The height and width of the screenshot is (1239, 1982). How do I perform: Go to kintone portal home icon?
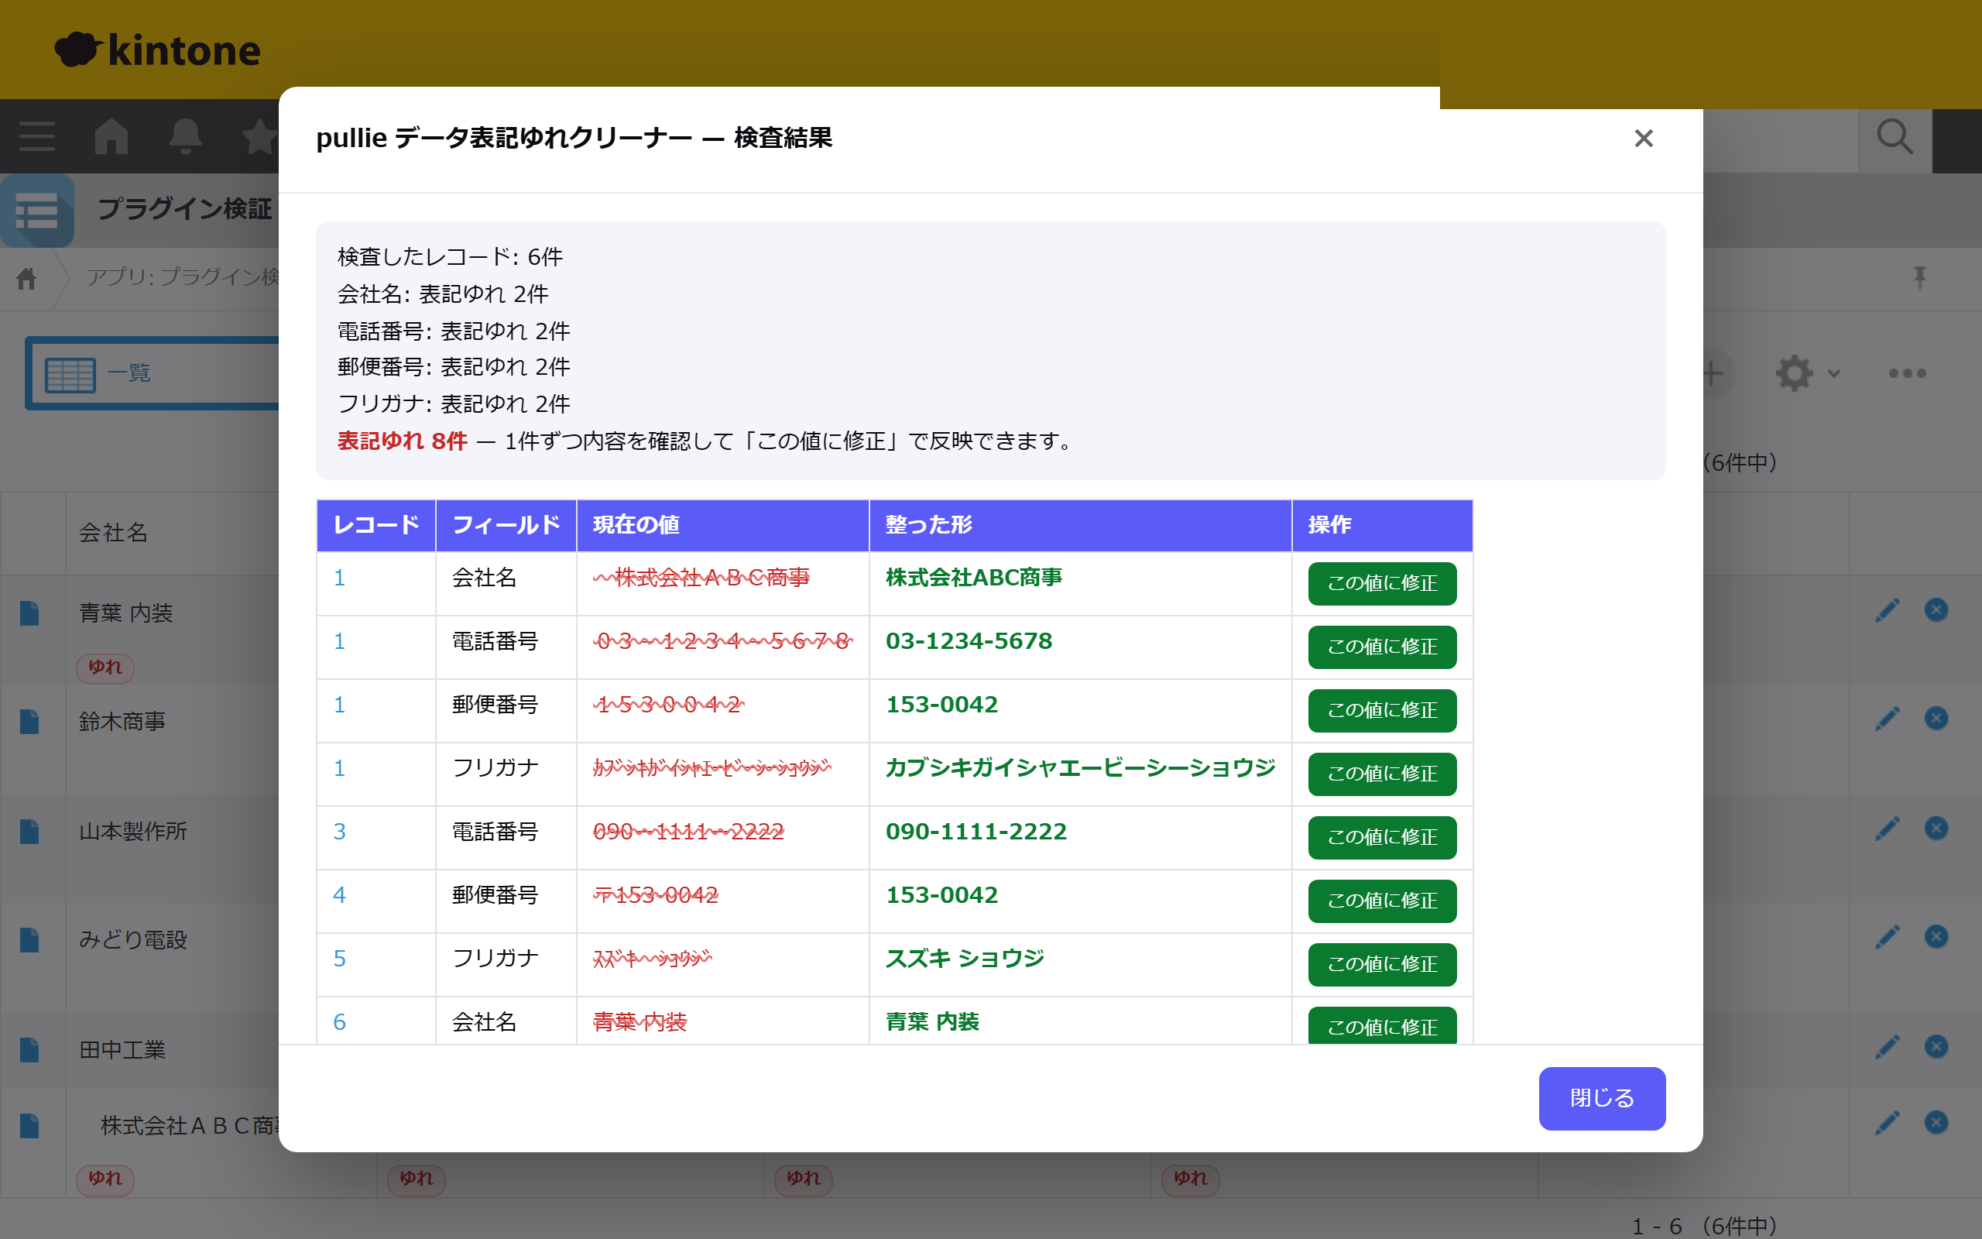point(111,136)
